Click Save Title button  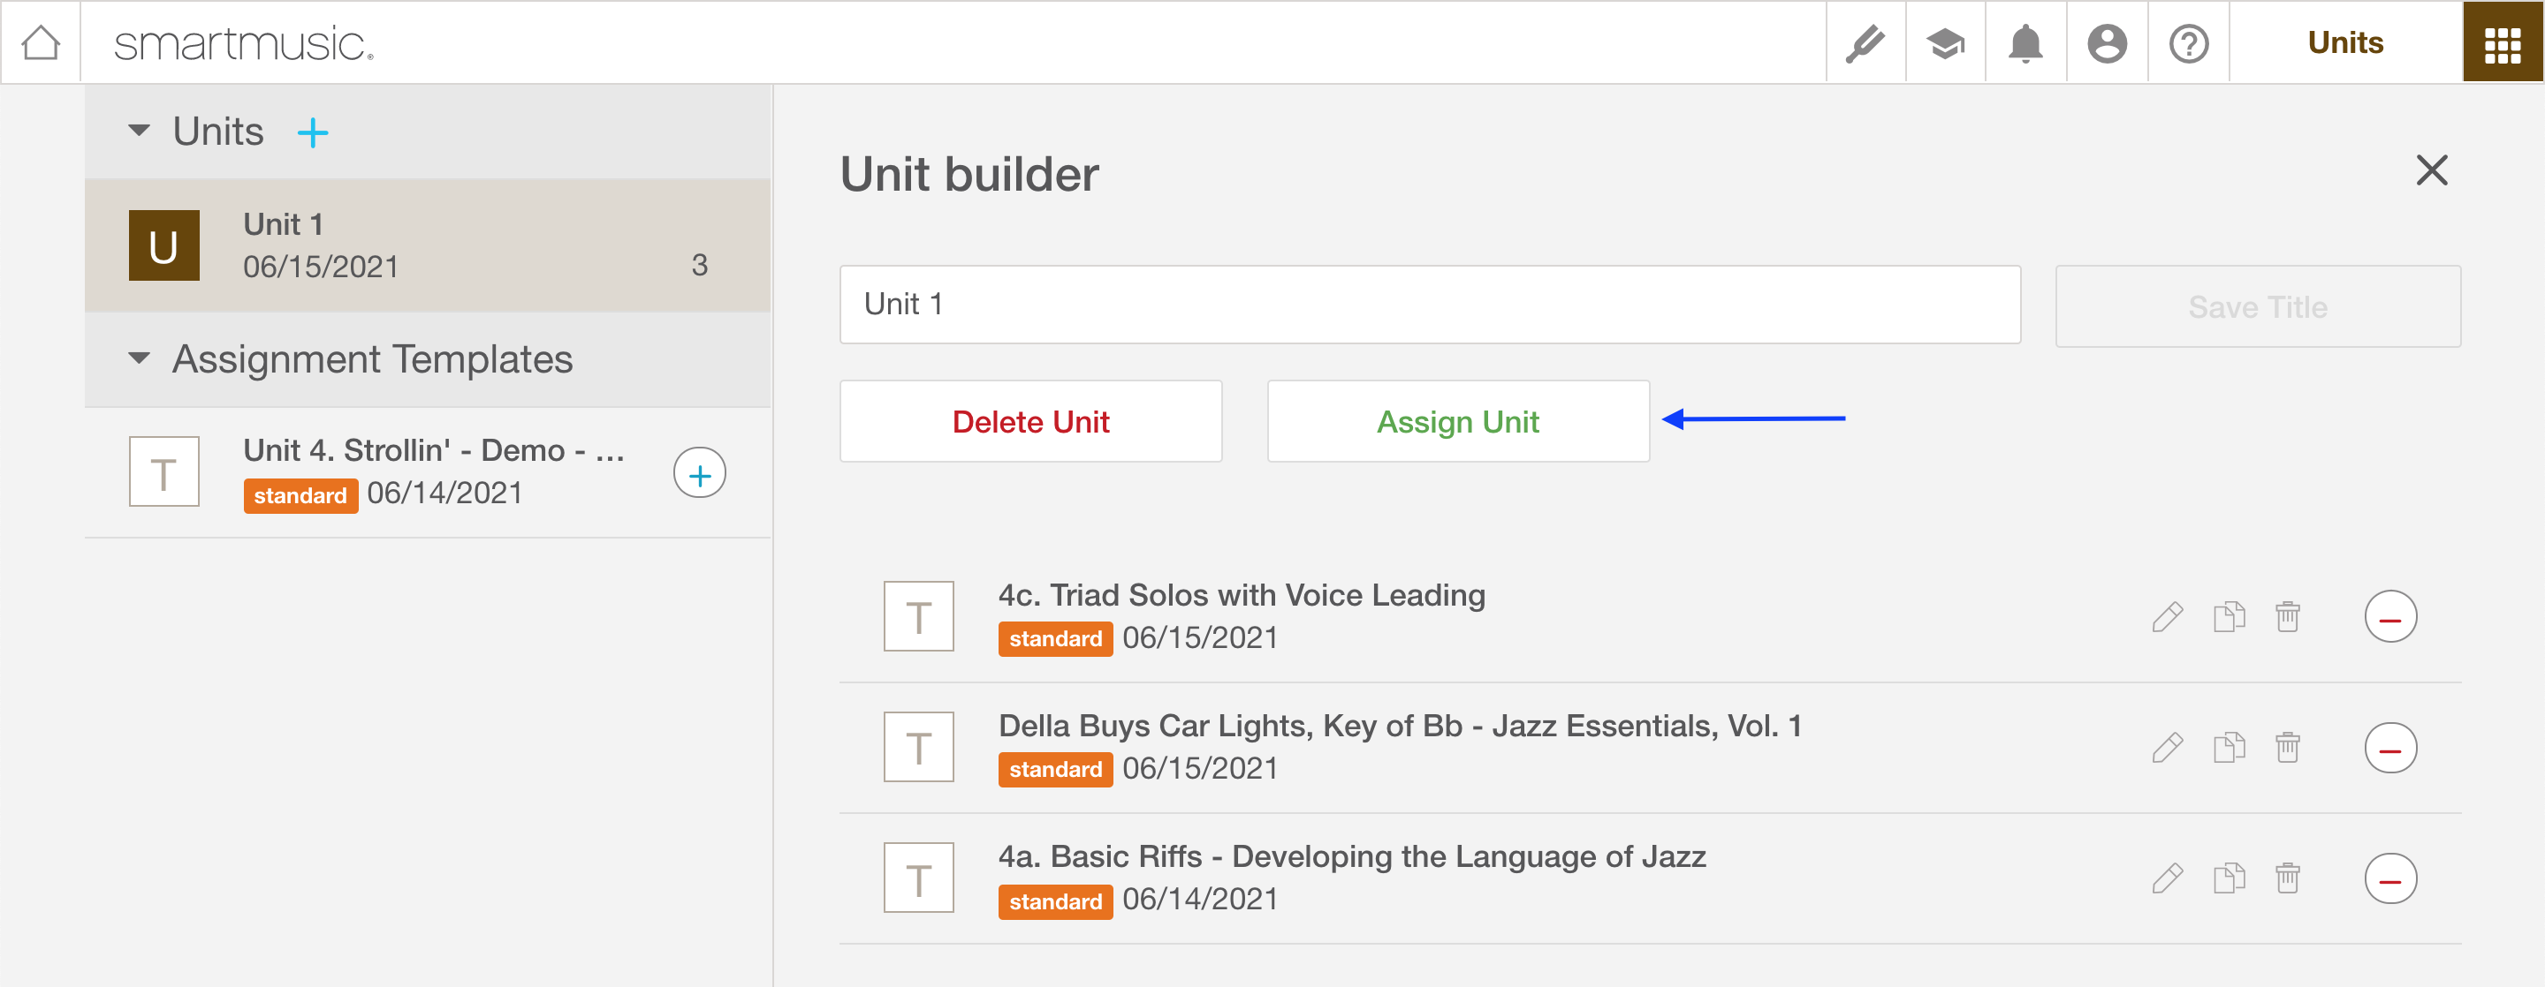[2258, 303]
